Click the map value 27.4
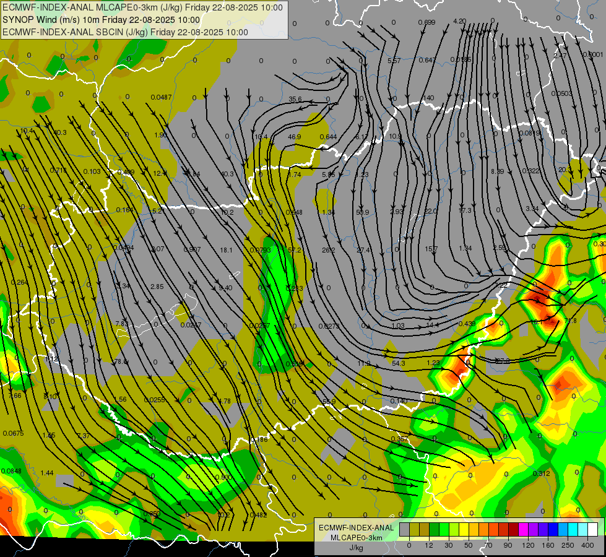This screenshot has height=557, width=606. coord(363,251)
